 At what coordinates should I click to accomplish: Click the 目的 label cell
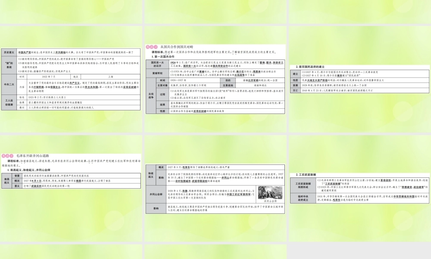click(x=228, y=80)
